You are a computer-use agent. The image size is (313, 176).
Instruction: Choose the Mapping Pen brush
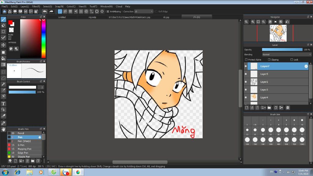24,149
